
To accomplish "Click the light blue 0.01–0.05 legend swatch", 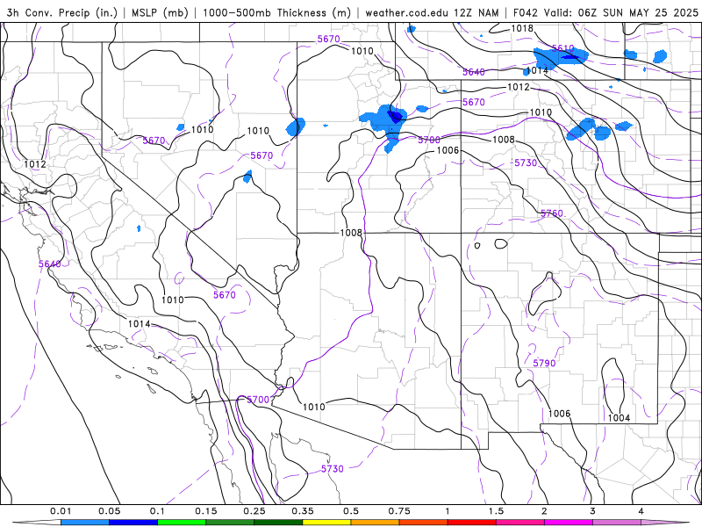I will 85,523.
